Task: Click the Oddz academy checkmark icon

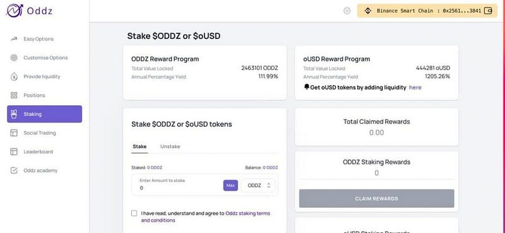Action: [x=14, y=170]
